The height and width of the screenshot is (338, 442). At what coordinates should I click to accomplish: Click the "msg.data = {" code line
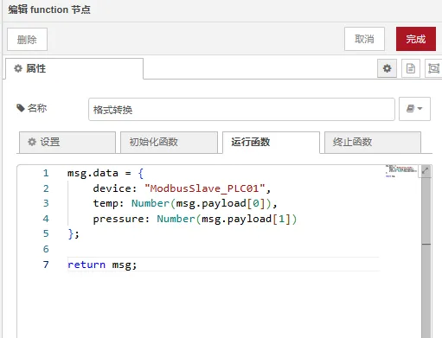point(106,174)
